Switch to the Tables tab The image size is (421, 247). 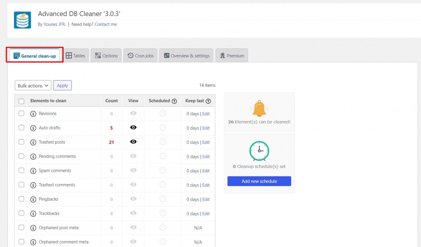coord(76,55)
